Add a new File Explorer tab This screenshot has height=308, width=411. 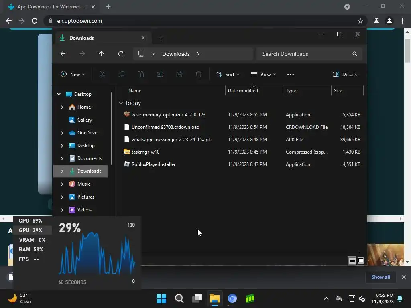[161, 38]
